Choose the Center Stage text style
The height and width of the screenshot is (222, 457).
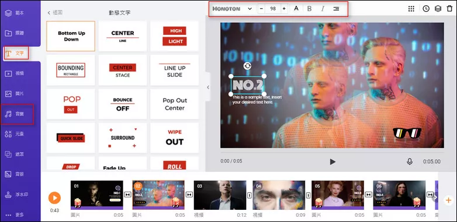123,70
